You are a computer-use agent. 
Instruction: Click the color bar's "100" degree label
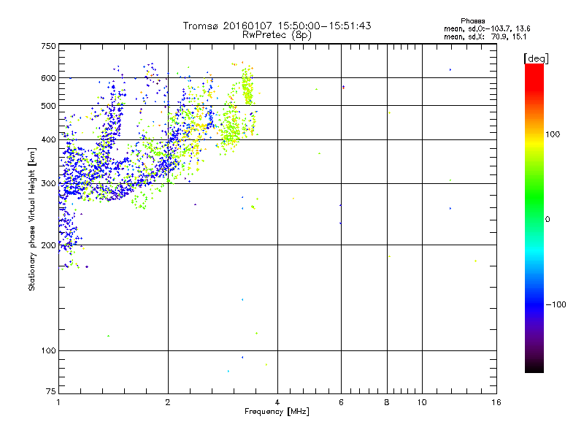553,134
